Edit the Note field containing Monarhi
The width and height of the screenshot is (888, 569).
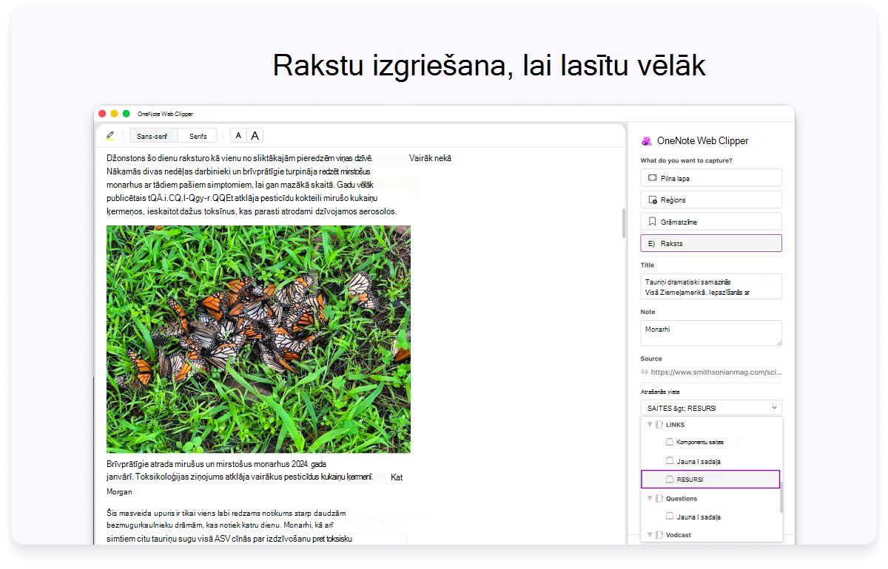click(711, 333)
